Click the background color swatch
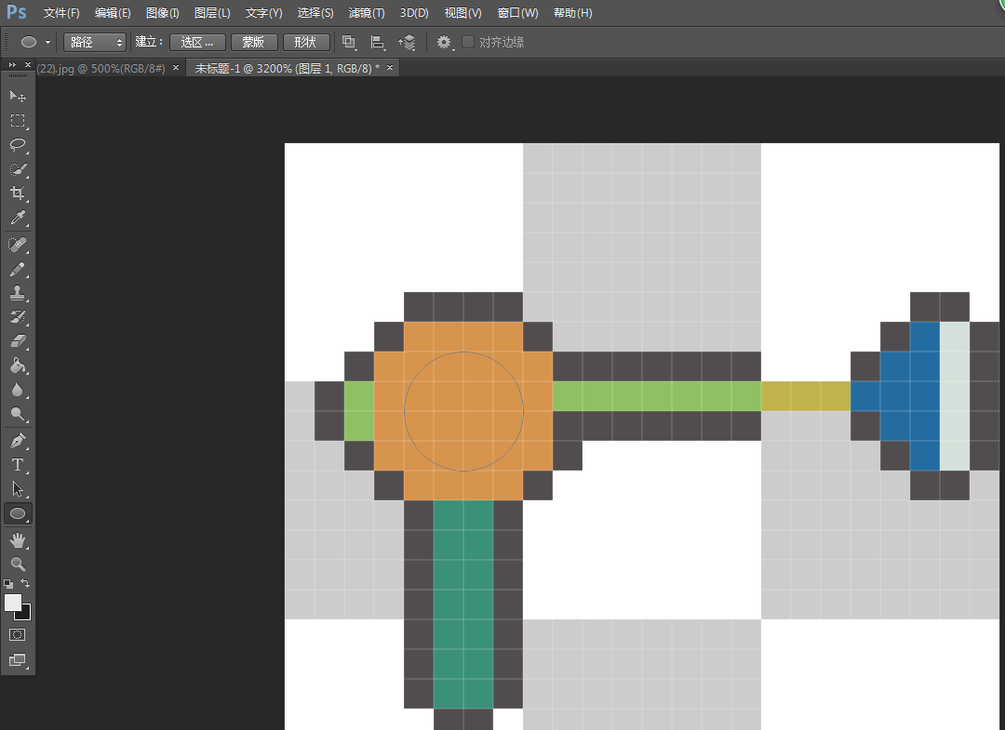Screen dimensions: 1005x730 [x=25, y=615]
